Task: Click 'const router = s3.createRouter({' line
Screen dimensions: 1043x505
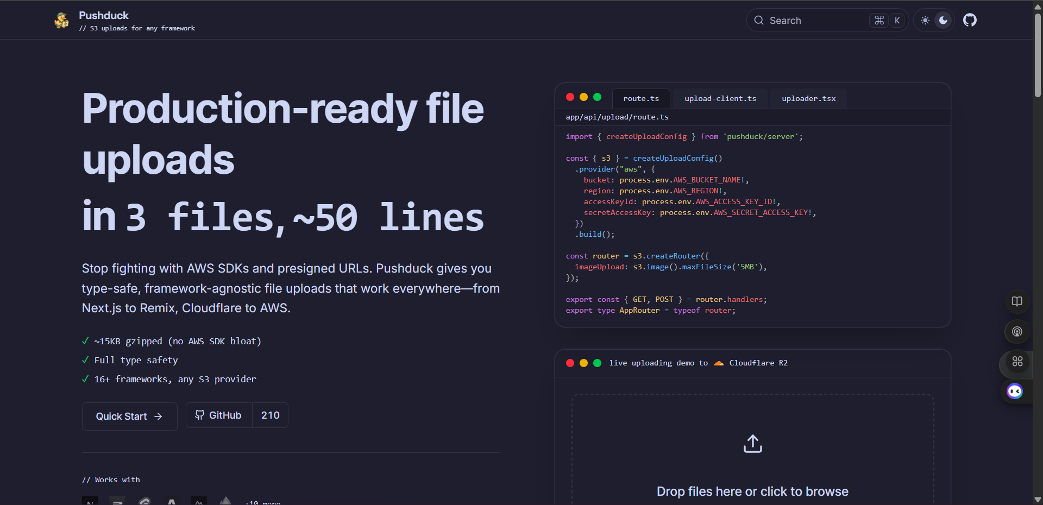Action: [637, 256]
